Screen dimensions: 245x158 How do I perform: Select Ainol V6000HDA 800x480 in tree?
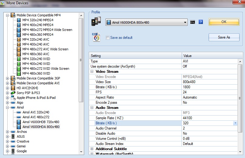coord(41,127)
